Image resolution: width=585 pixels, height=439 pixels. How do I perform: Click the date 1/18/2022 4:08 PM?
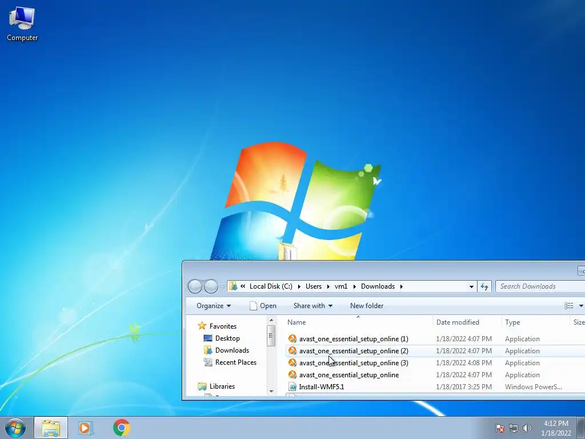pyautogui.click(x=464, y=363)
